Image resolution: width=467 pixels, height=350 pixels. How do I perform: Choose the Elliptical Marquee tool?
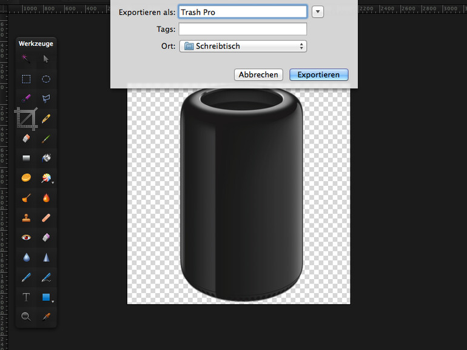[46, 79]
